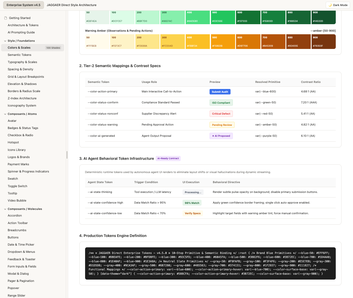Open Video Bubble page
Image resolution: width=353 pixels, height=298 pixels.
(x=17, y=200)
